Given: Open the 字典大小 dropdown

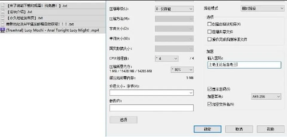Looking at the screenshot, I should click(174, 29).
